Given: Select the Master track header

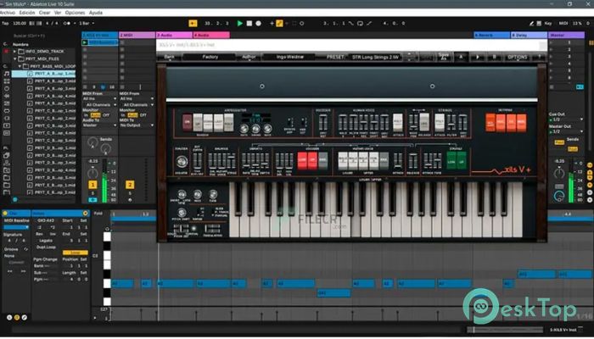Looking at the screenshot, I should click(566, 36).
